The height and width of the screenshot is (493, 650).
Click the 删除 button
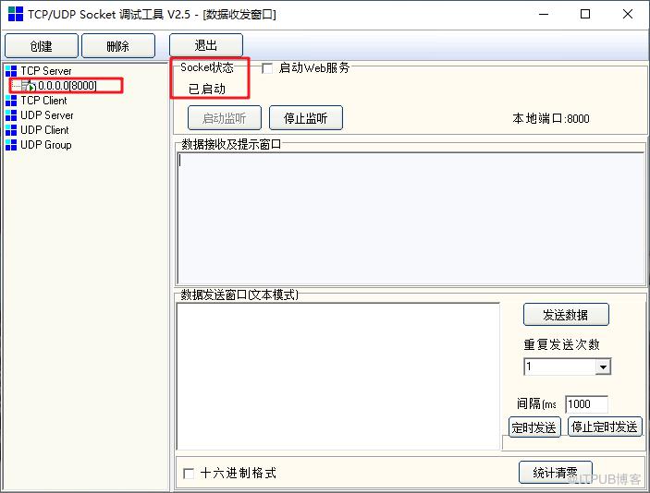click(x=118, y=45)
